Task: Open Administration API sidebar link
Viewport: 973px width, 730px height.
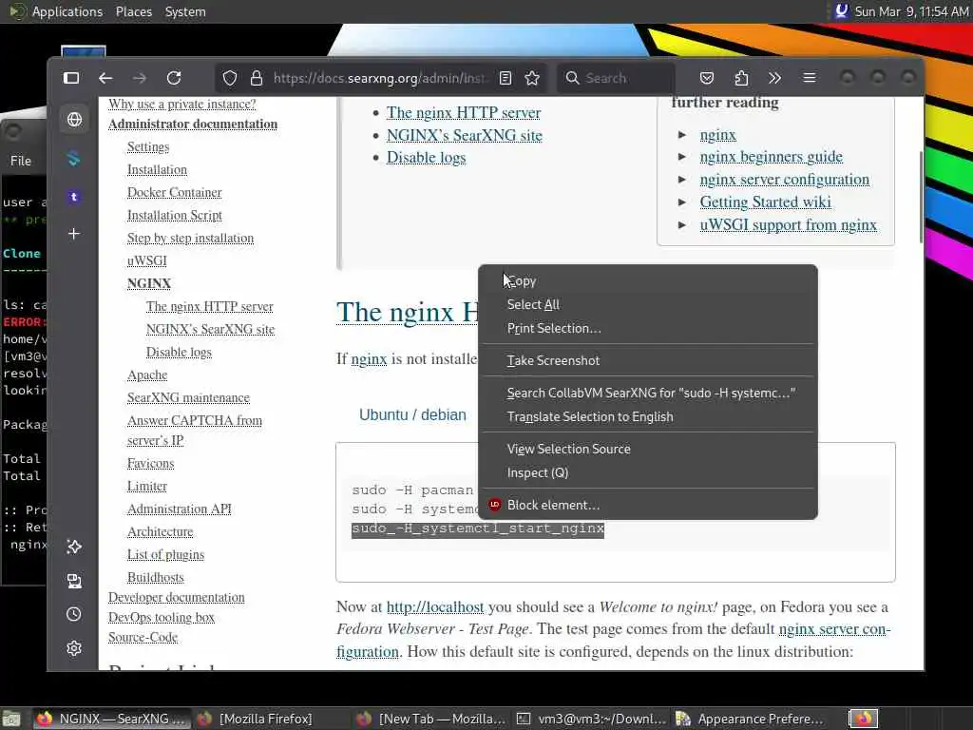Action: (180, 509)
